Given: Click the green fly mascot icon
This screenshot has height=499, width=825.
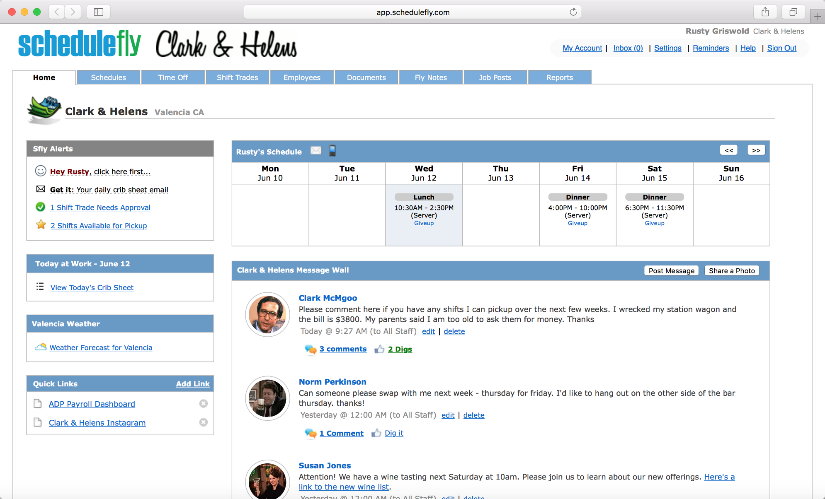Looking at the screenshot, I should point(44,110).
